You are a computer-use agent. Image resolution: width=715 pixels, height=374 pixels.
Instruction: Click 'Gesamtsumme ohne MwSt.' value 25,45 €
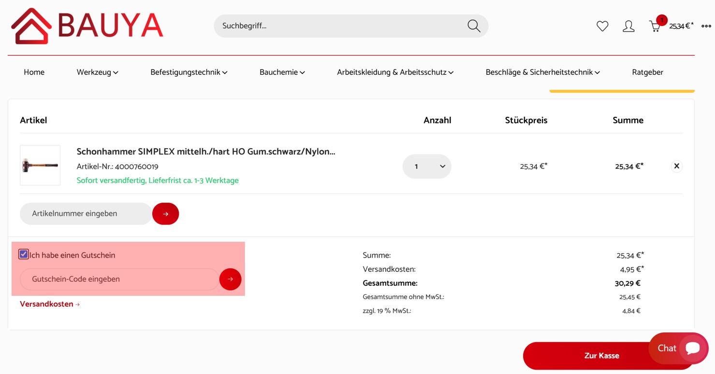click(630, 297)
